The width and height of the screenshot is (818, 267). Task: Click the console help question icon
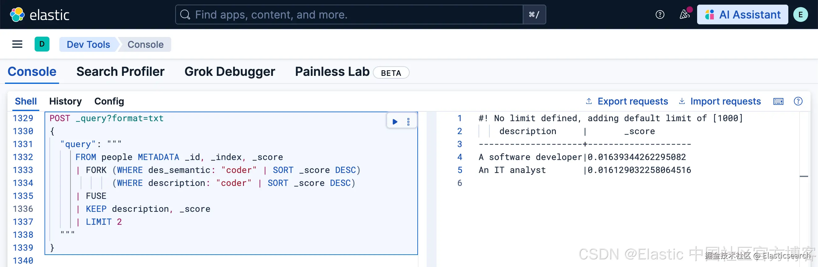pos(798,101)
